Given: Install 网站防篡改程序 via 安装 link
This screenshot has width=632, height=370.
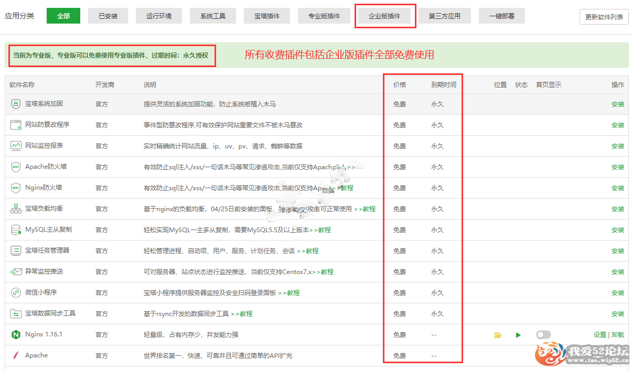Looking at the screenshot, I should coord(618,125).
